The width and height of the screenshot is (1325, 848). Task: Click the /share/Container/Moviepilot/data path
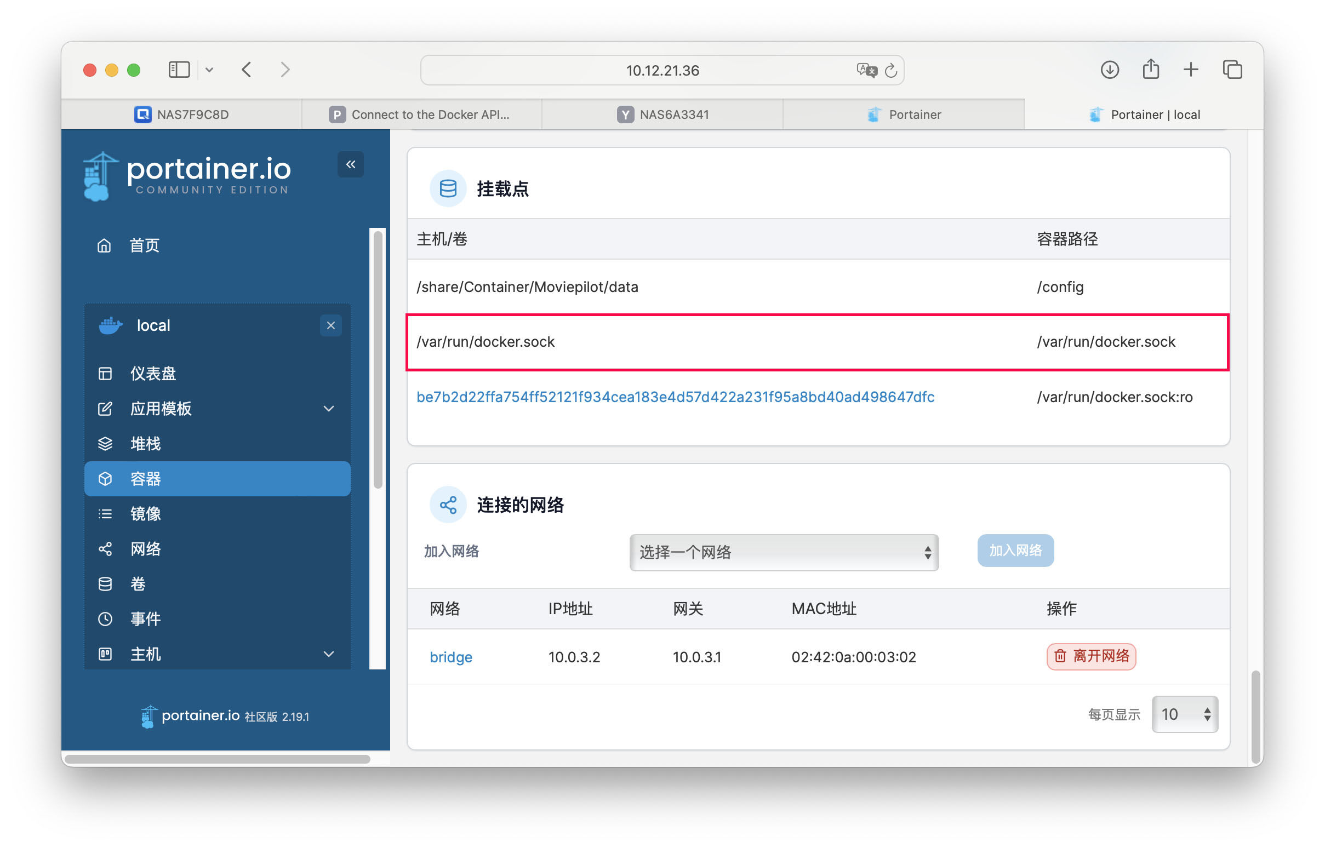(x=527, y=287)
